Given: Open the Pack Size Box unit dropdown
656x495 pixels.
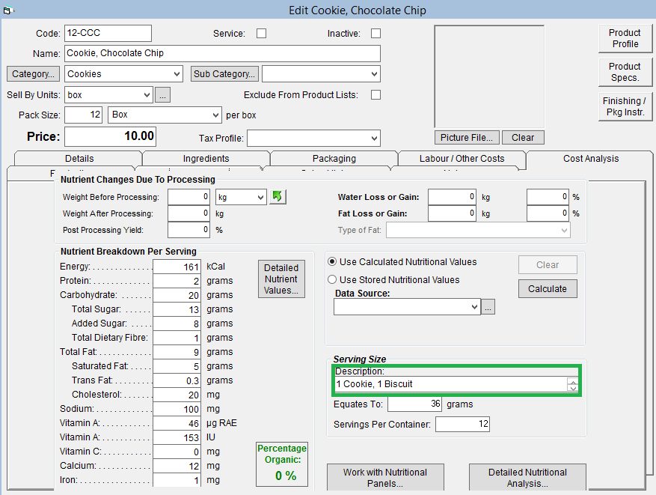Looking at the screenshot, I should 215,115.
